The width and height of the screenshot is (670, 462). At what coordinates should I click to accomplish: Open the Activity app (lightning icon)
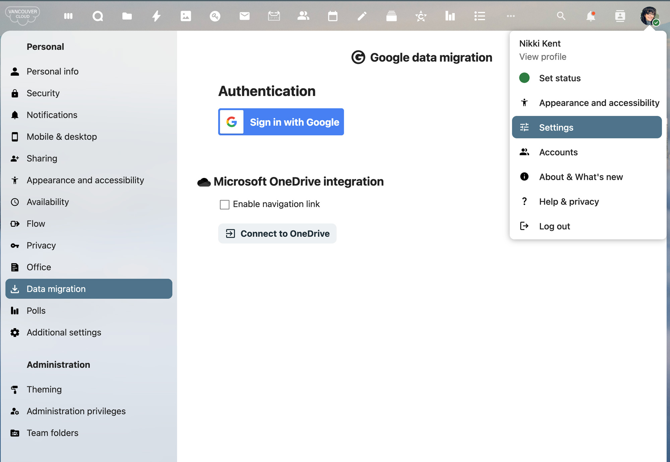coord(156,16)
